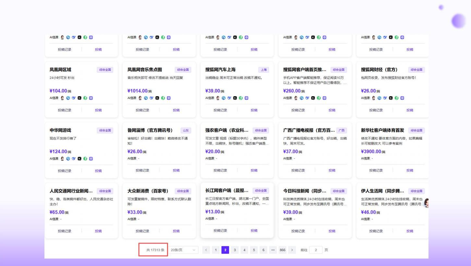The height and width of the screenshot is (266, 471).
Task: Click 投稿 link on 新华社客户端体育首发 card
Action: point(410,170)
